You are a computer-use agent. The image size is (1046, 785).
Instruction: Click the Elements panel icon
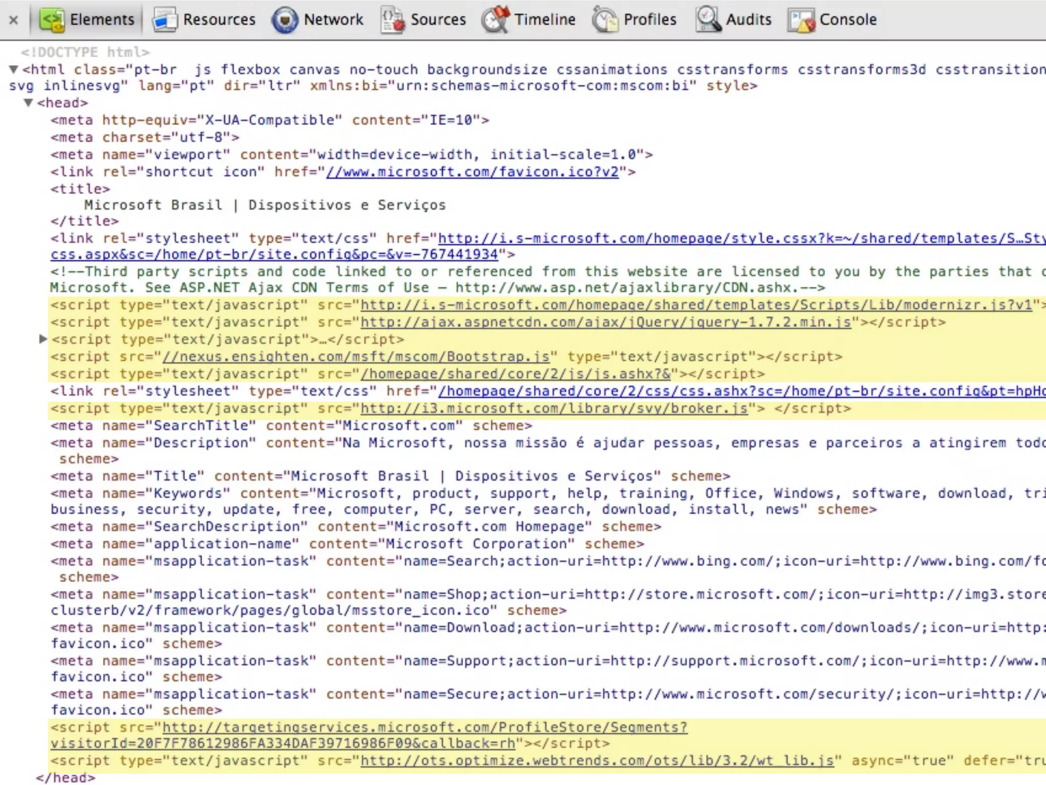coord(52,20)
